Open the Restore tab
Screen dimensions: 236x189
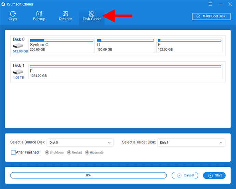(65, 16)
